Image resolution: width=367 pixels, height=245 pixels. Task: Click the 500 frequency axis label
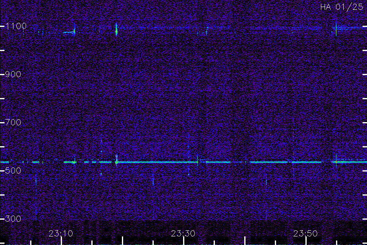point(13,170)
